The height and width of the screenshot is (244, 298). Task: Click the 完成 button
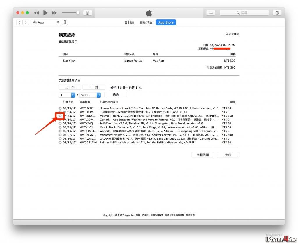(228, 155)
